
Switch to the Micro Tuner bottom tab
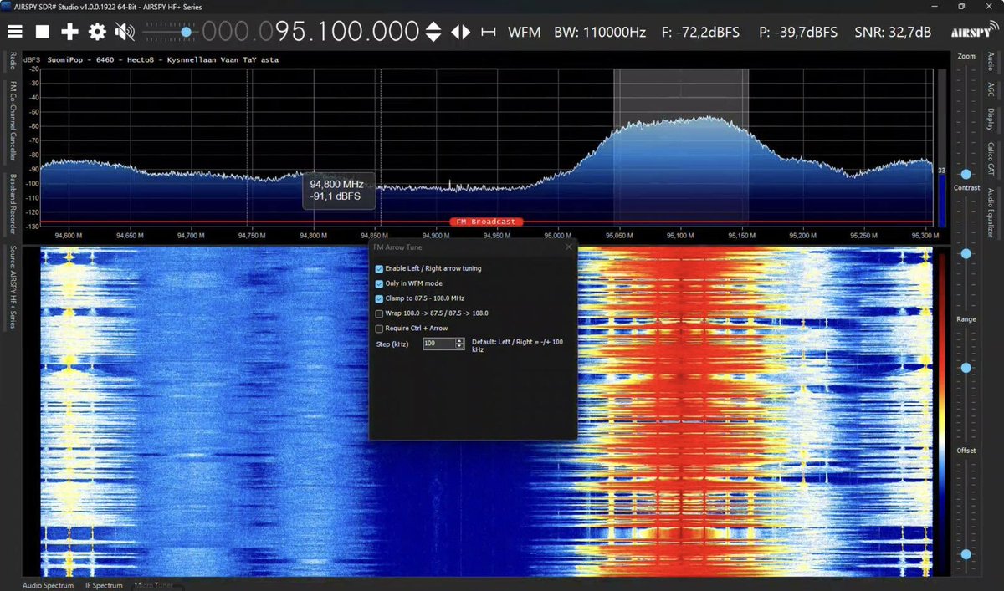153,585
